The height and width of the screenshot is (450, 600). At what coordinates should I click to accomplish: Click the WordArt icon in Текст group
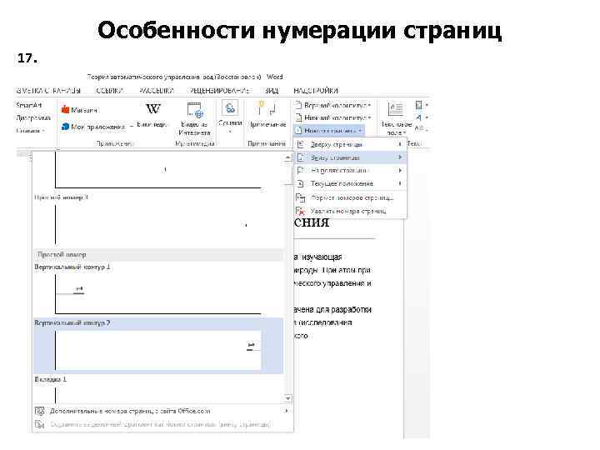pos(418,117)
